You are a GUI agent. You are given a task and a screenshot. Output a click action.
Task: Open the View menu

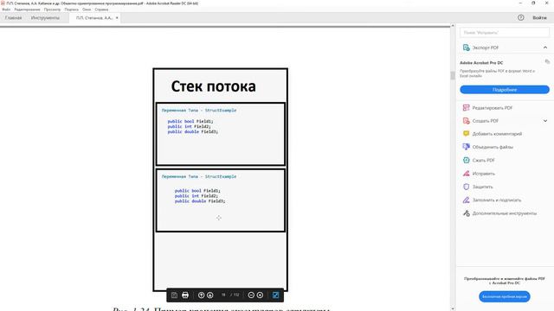pos(52,10)
